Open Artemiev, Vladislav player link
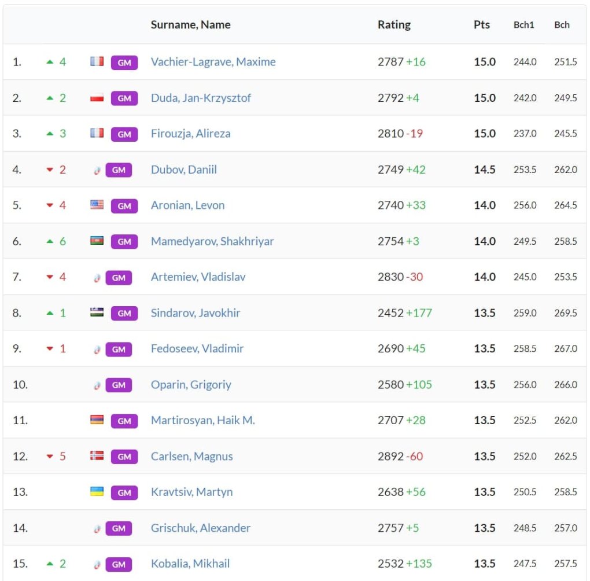590x581 pixels. (198, 277)
